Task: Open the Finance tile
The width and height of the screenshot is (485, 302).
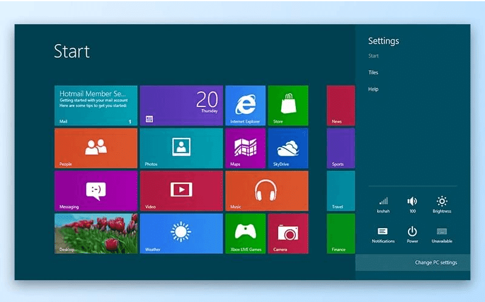Action: [341, 234]
